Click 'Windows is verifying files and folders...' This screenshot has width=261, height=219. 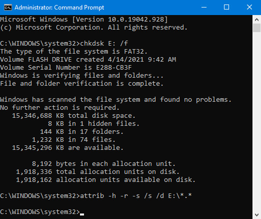click(81, 76)
